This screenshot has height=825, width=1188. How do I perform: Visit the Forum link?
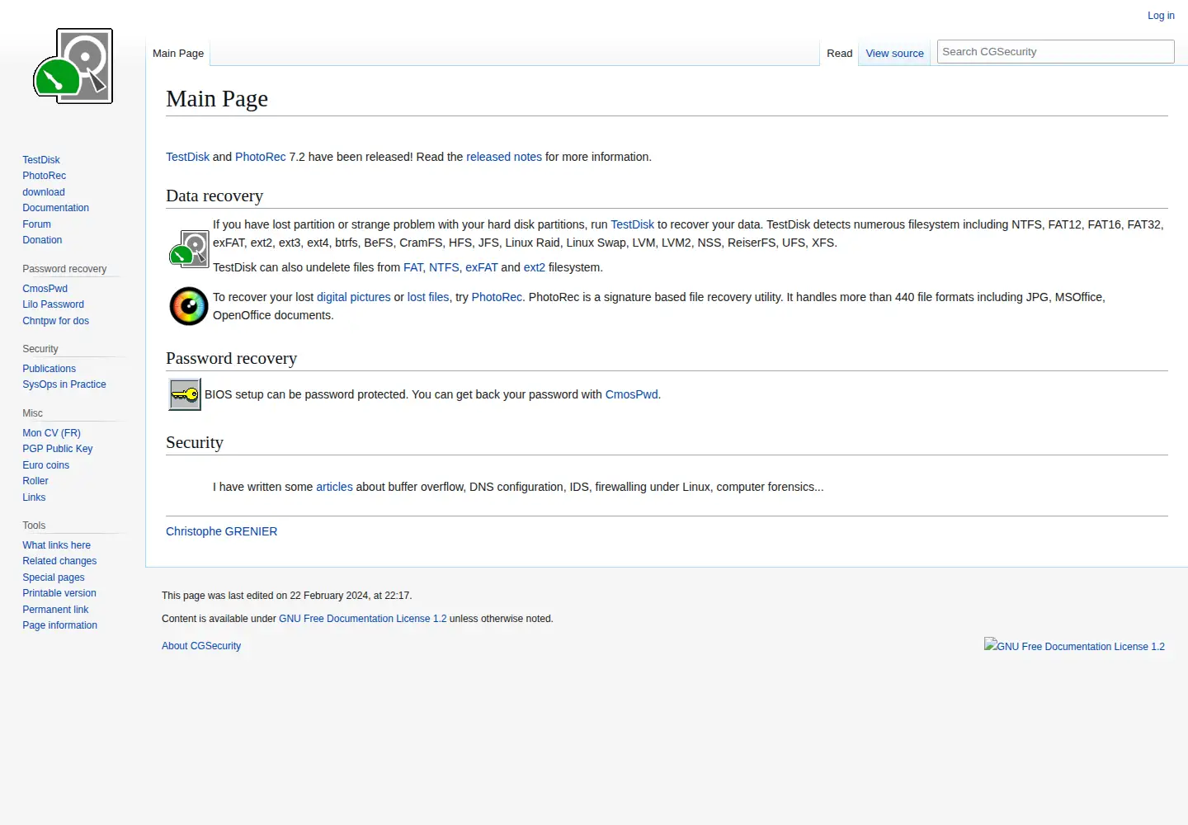coord(37,224)
